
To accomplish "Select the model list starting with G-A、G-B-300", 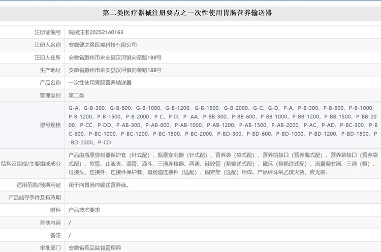I will (x=223, y=125).
